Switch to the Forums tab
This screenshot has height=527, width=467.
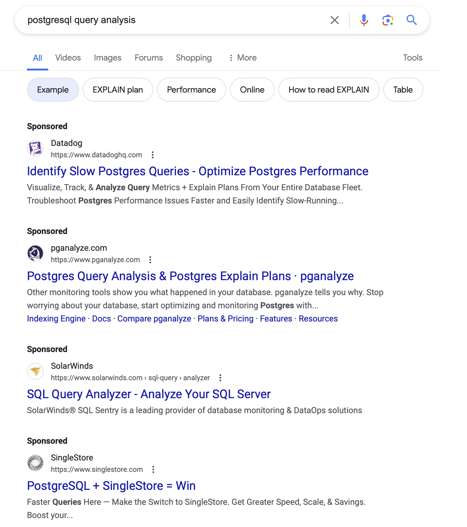[x=148, y=58]
